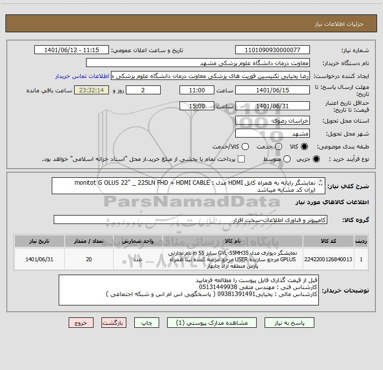
Task: Click the نام کالا column header
Action: (x=233, y=241)
